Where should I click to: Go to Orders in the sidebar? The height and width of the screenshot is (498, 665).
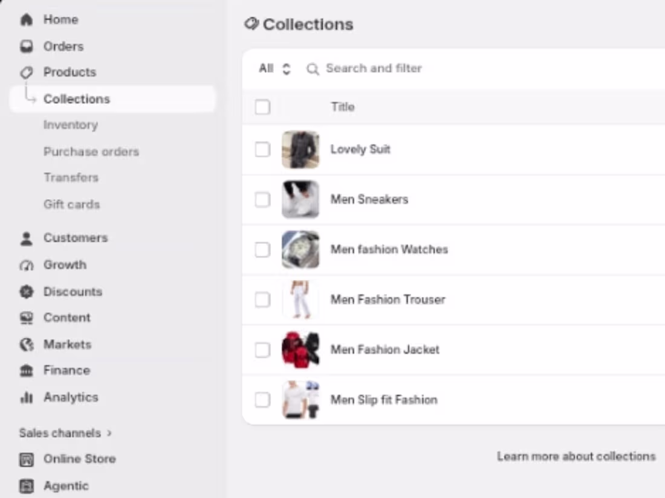(x=63, y=46)
